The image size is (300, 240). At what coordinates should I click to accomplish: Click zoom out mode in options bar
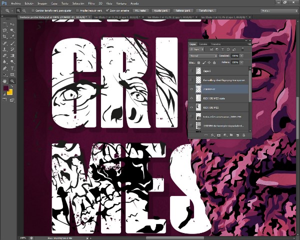[x=24, y=10]
